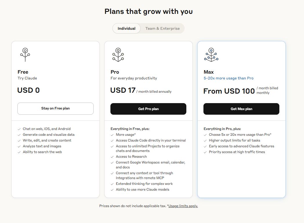Click the "Plans that grow with you" heading

coord(148,12)
